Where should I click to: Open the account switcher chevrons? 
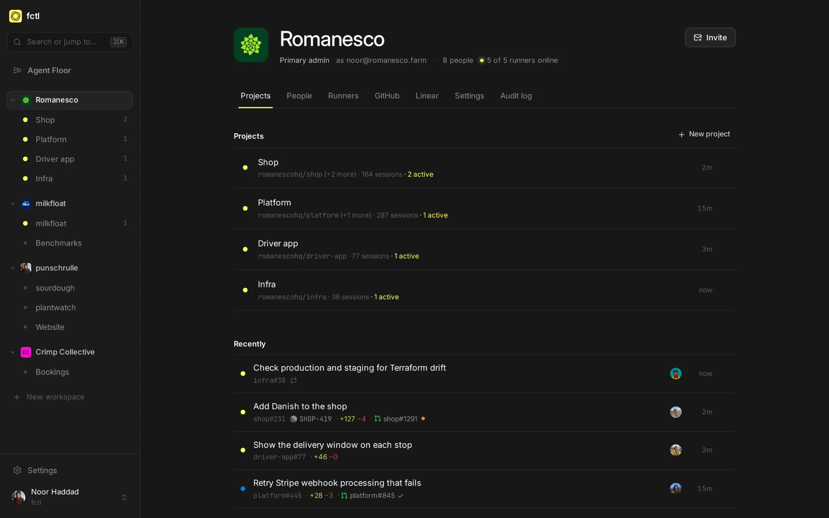124,497
